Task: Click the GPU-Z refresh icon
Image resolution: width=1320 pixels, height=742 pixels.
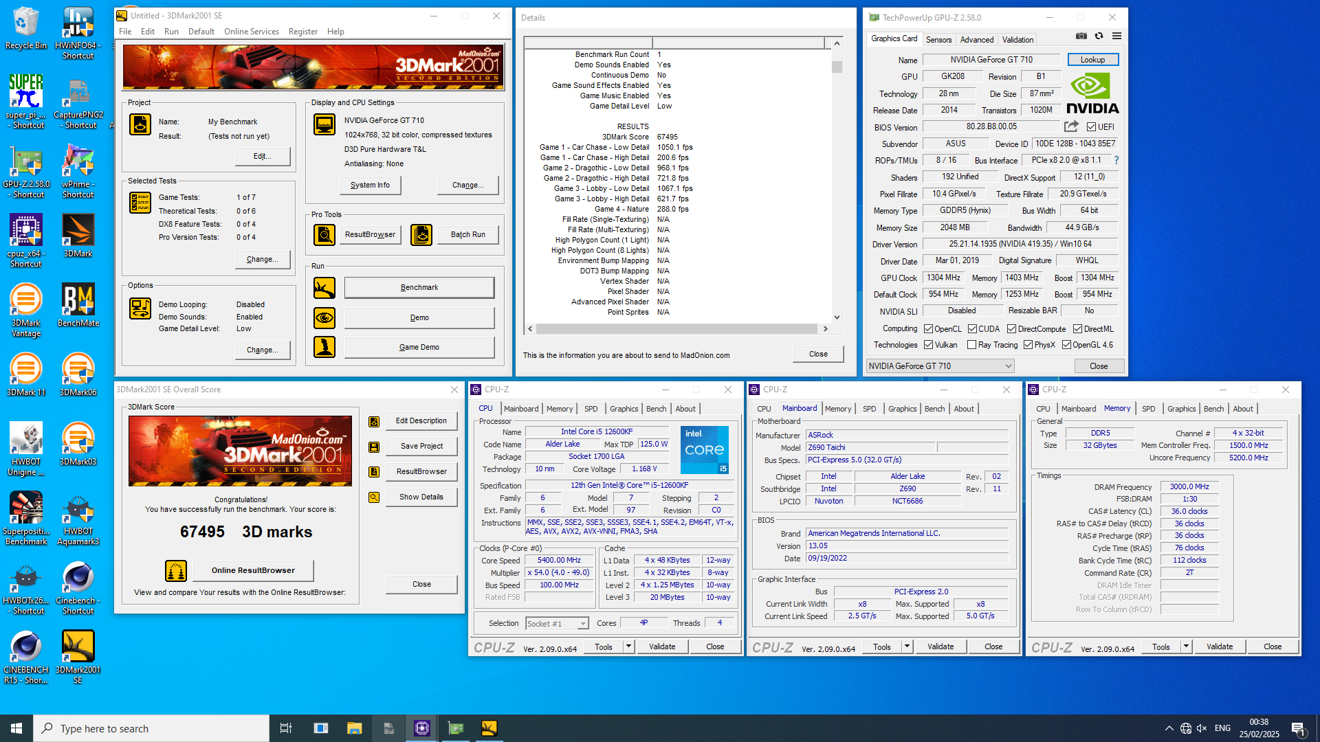Action: point(1099,36)
